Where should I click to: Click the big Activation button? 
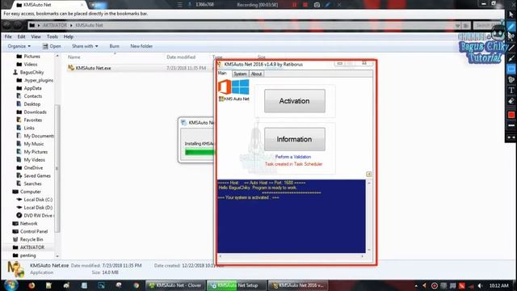[294, 101]
